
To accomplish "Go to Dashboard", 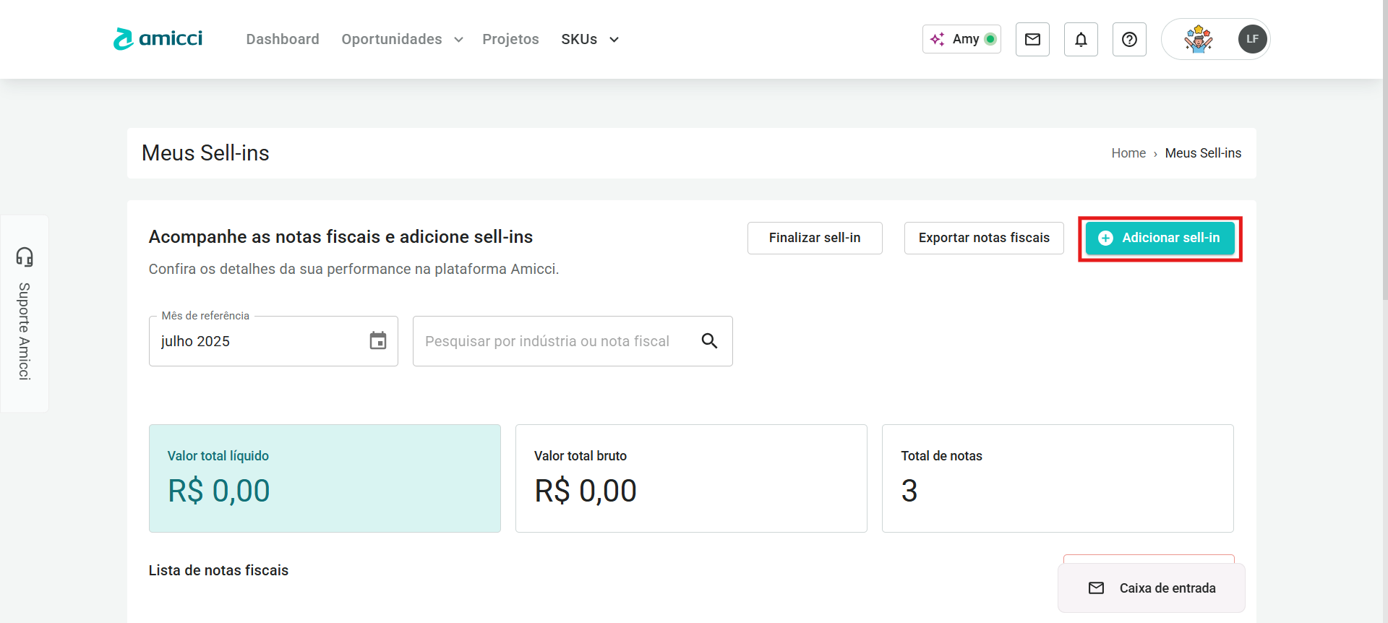I will 283,39.
